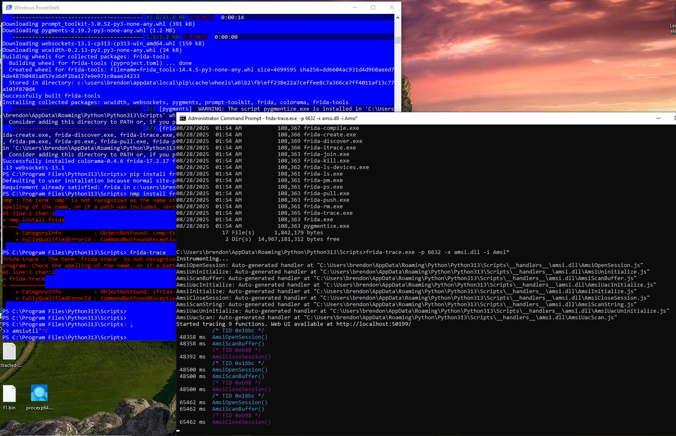
Task: Click the AmsiCloseSession() entry at 65462 ms
Action: point(241,422)
